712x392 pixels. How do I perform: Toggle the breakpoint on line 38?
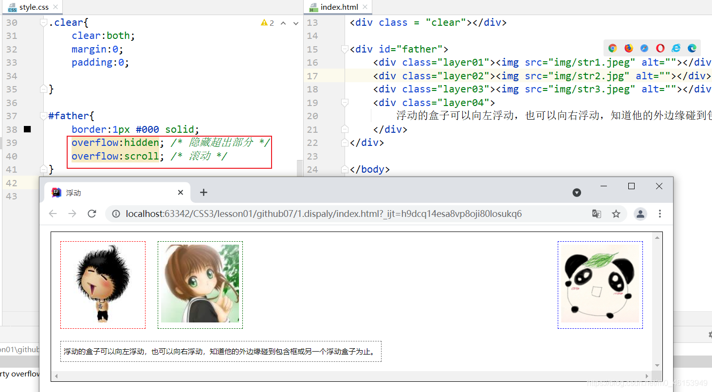tap(27, 129)
